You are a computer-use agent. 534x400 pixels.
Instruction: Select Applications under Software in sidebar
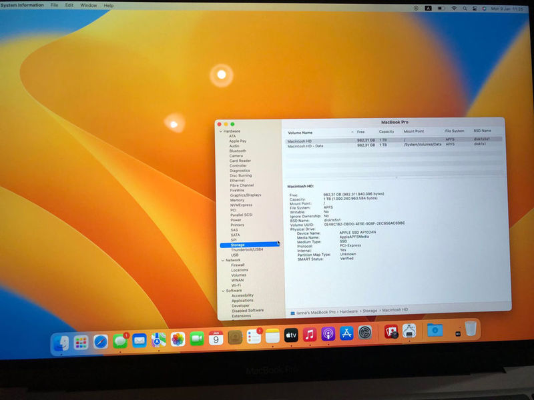[242, 301]
